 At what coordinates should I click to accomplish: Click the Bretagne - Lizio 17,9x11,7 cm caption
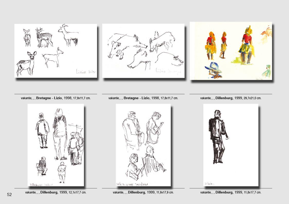click(56, 98)
